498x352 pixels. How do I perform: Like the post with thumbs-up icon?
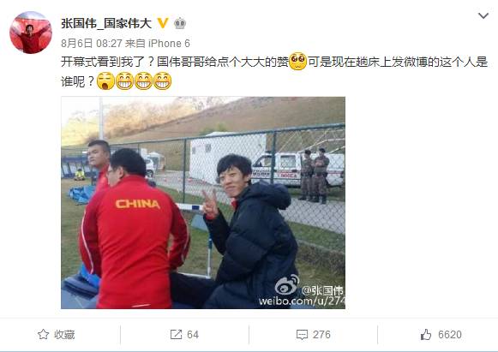(426, 334)
